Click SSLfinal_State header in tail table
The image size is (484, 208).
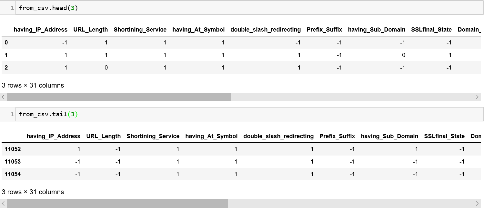(x=444, y=136)
